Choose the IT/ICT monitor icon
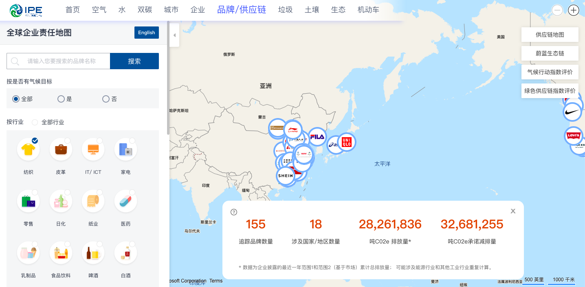 (93, 149)
